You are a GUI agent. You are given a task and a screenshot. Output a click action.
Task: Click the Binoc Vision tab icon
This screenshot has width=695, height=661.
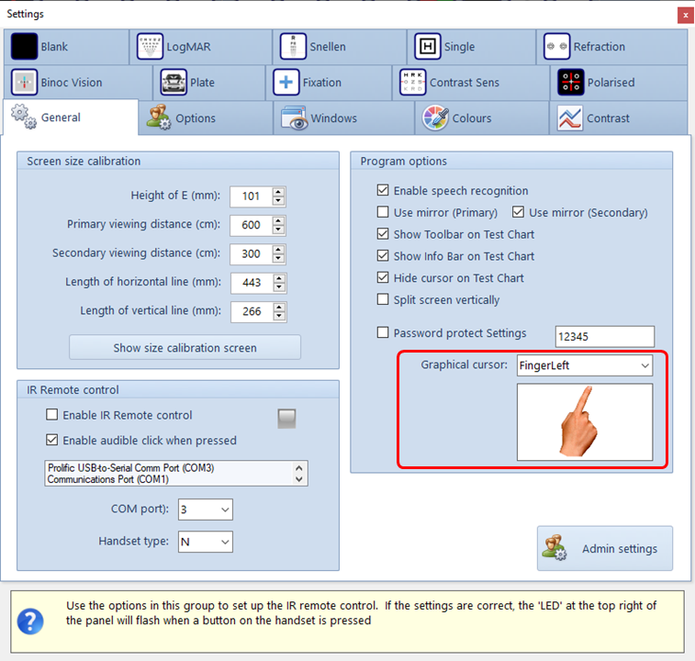(25, 83)
